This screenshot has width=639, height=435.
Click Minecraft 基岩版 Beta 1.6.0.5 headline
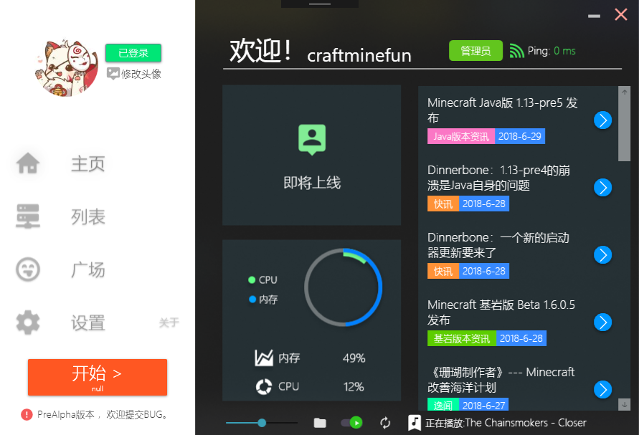[501, 312]
